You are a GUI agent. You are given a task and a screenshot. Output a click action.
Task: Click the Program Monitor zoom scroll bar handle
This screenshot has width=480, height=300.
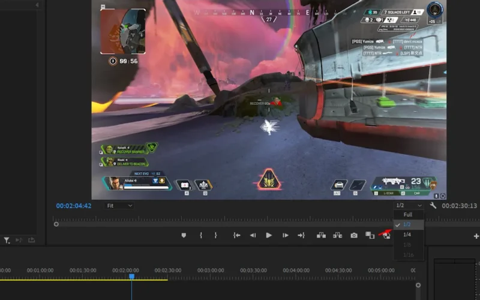coord(56,224)
